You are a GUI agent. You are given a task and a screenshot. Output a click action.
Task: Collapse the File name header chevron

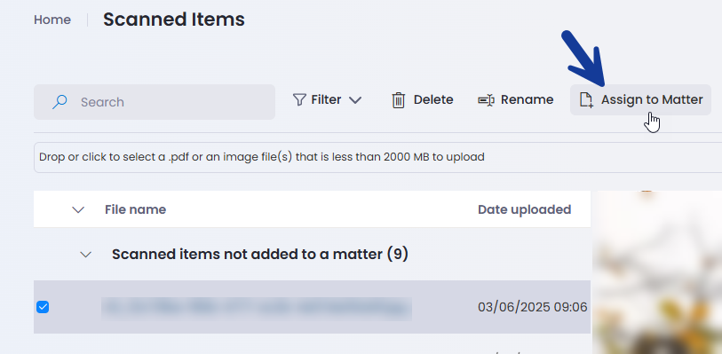[79, 209]
